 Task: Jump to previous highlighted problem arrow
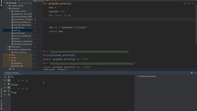click(192, 3)
